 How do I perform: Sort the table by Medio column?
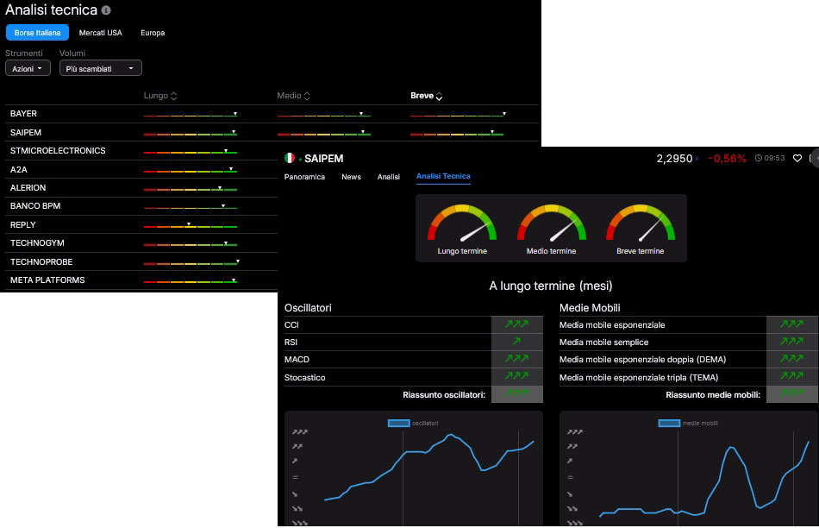click(293, 96)
